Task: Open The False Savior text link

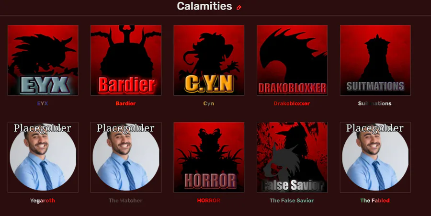Action: (292, 201)
